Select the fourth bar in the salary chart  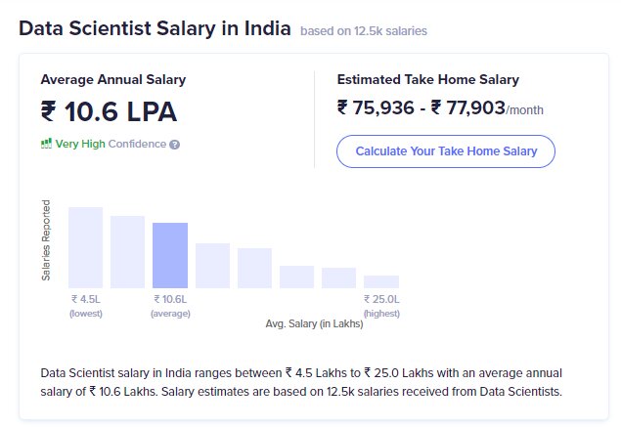click(212, 266)
